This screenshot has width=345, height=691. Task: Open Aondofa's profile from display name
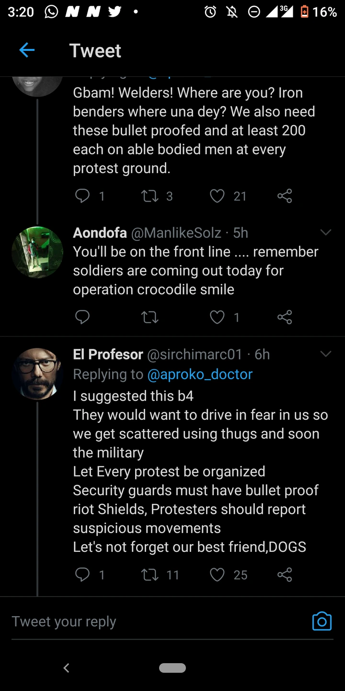click(100, 233)
